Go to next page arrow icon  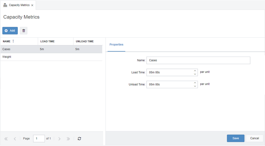(59, 139)
